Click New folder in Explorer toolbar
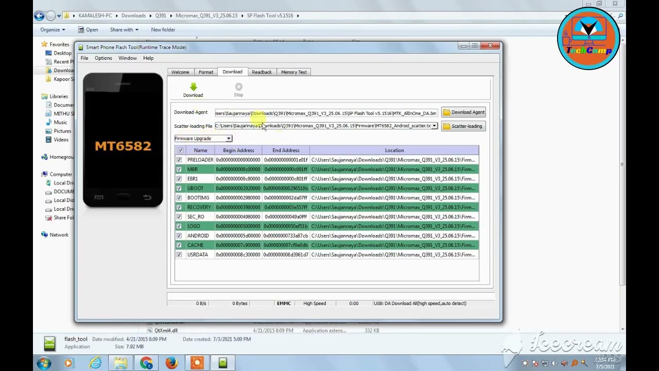Viewport: 659px width, 371px height. 163,30
